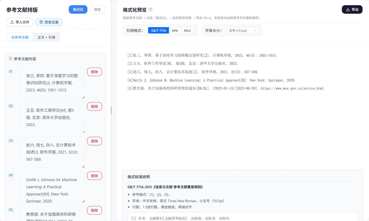Image resolution: width=369 pixels, height=221 pixels.
Task: Click preview line [4]Smith J Machine Learning
Action: tap(211, 80)
